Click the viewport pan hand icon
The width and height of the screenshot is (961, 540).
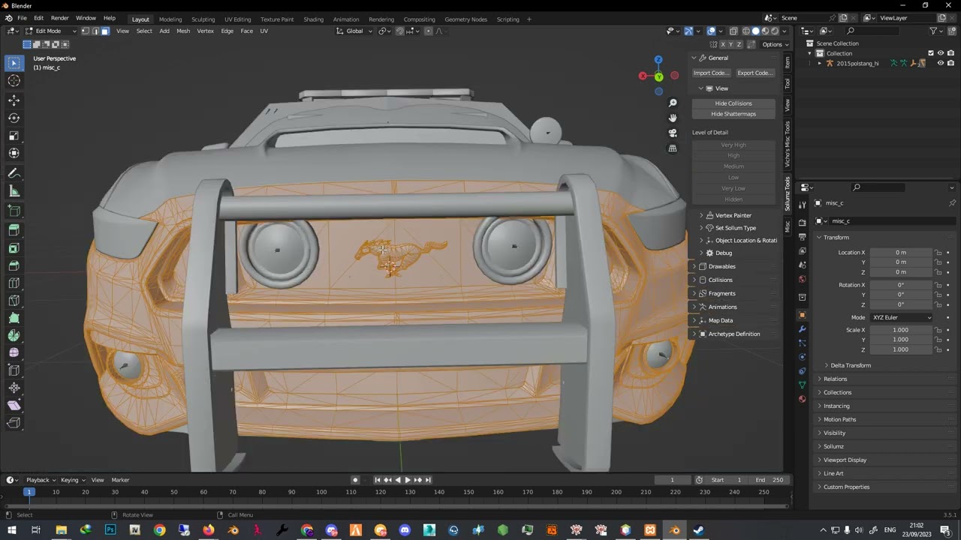pyautogui.click(x=673, y=118)
